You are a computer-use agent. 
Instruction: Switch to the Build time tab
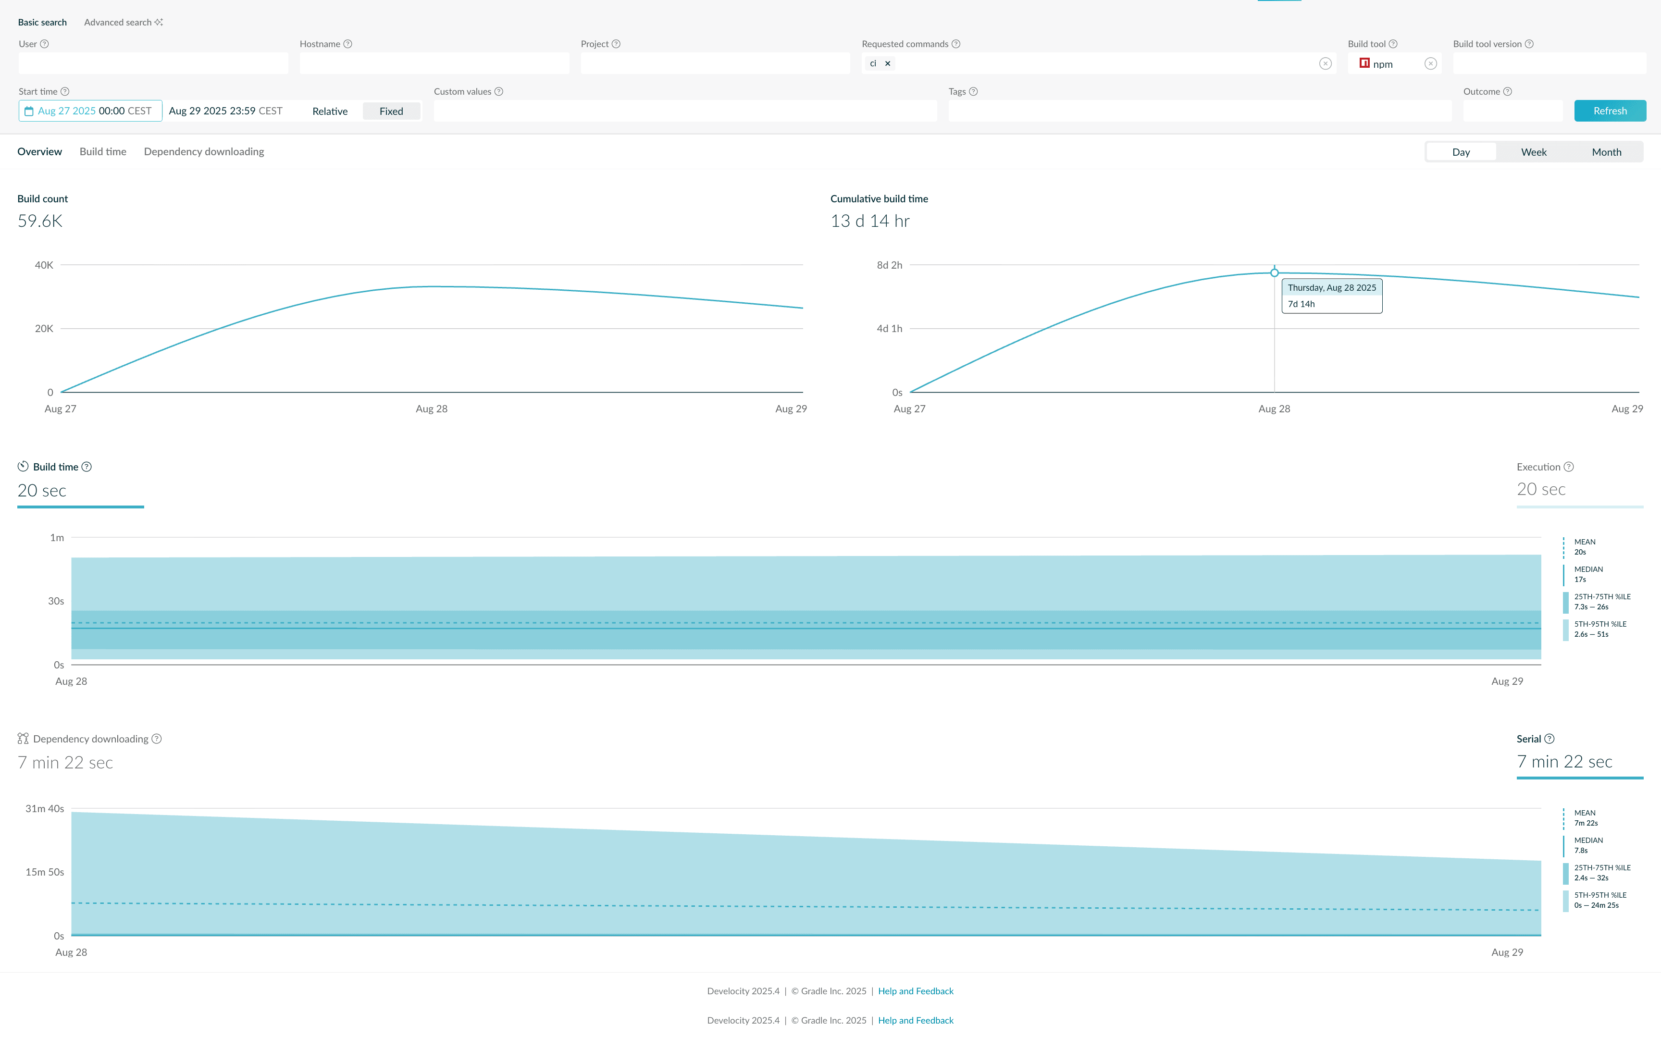102,152
